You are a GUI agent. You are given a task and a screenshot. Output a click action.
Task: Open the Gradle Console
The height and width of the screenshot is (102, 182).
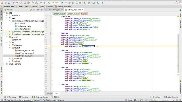click(x=171, y=97)
